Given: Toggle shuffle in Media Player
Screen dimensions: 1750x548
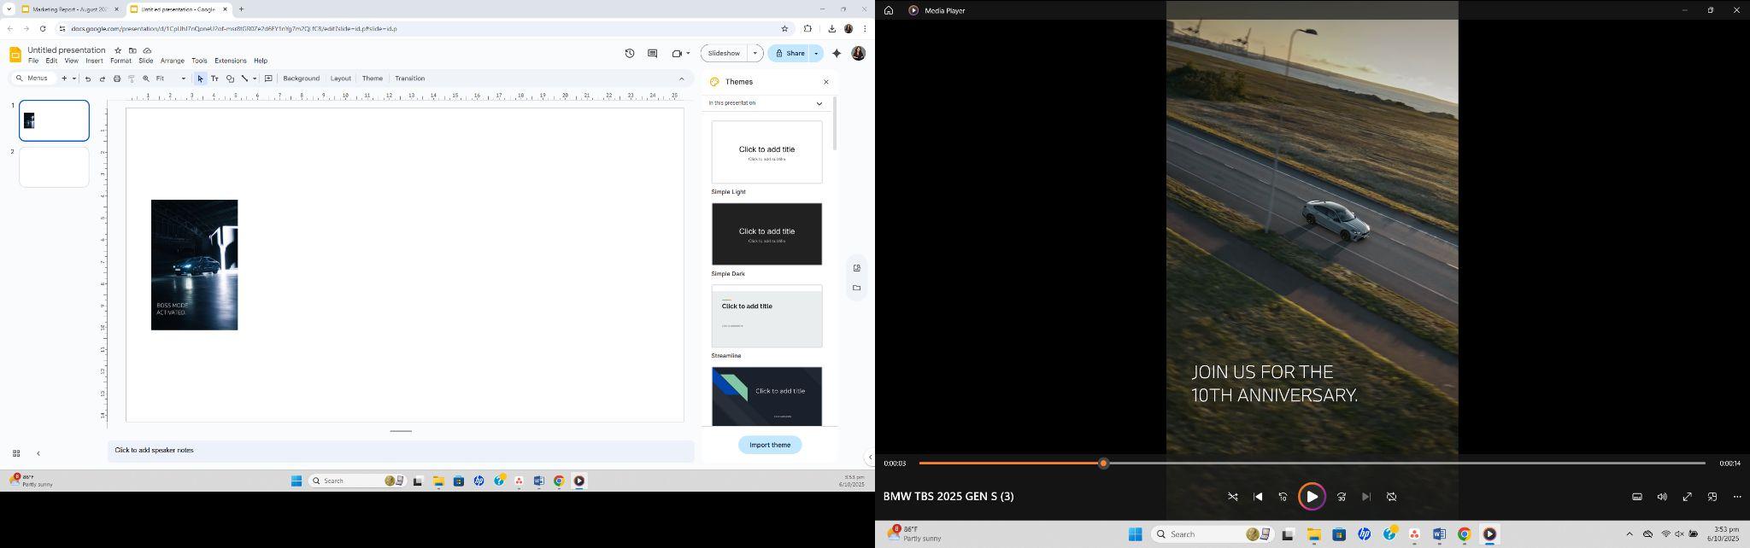Looking at the screenshot, I should point(1233,497).
